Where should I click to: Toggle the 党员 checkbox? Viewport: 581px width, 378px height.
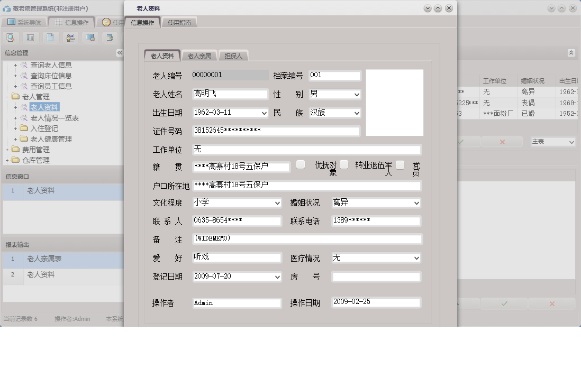[400, 164]
